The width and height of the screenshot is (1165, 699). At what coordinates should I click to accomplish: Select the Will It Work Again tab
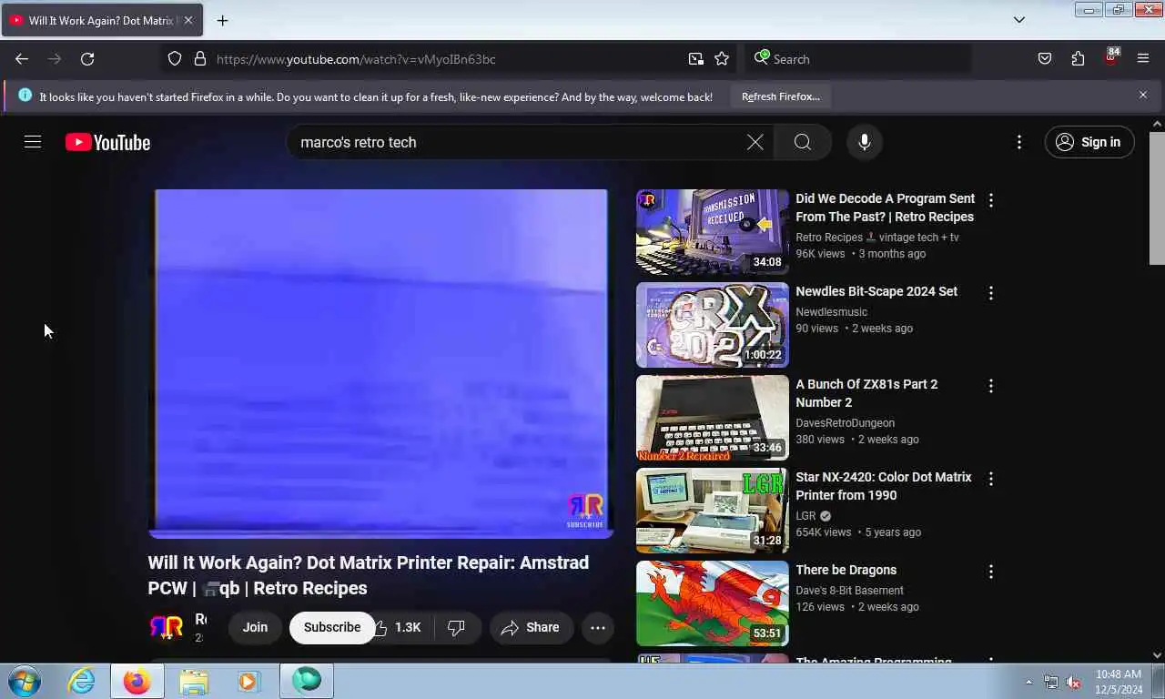point(102,20)
